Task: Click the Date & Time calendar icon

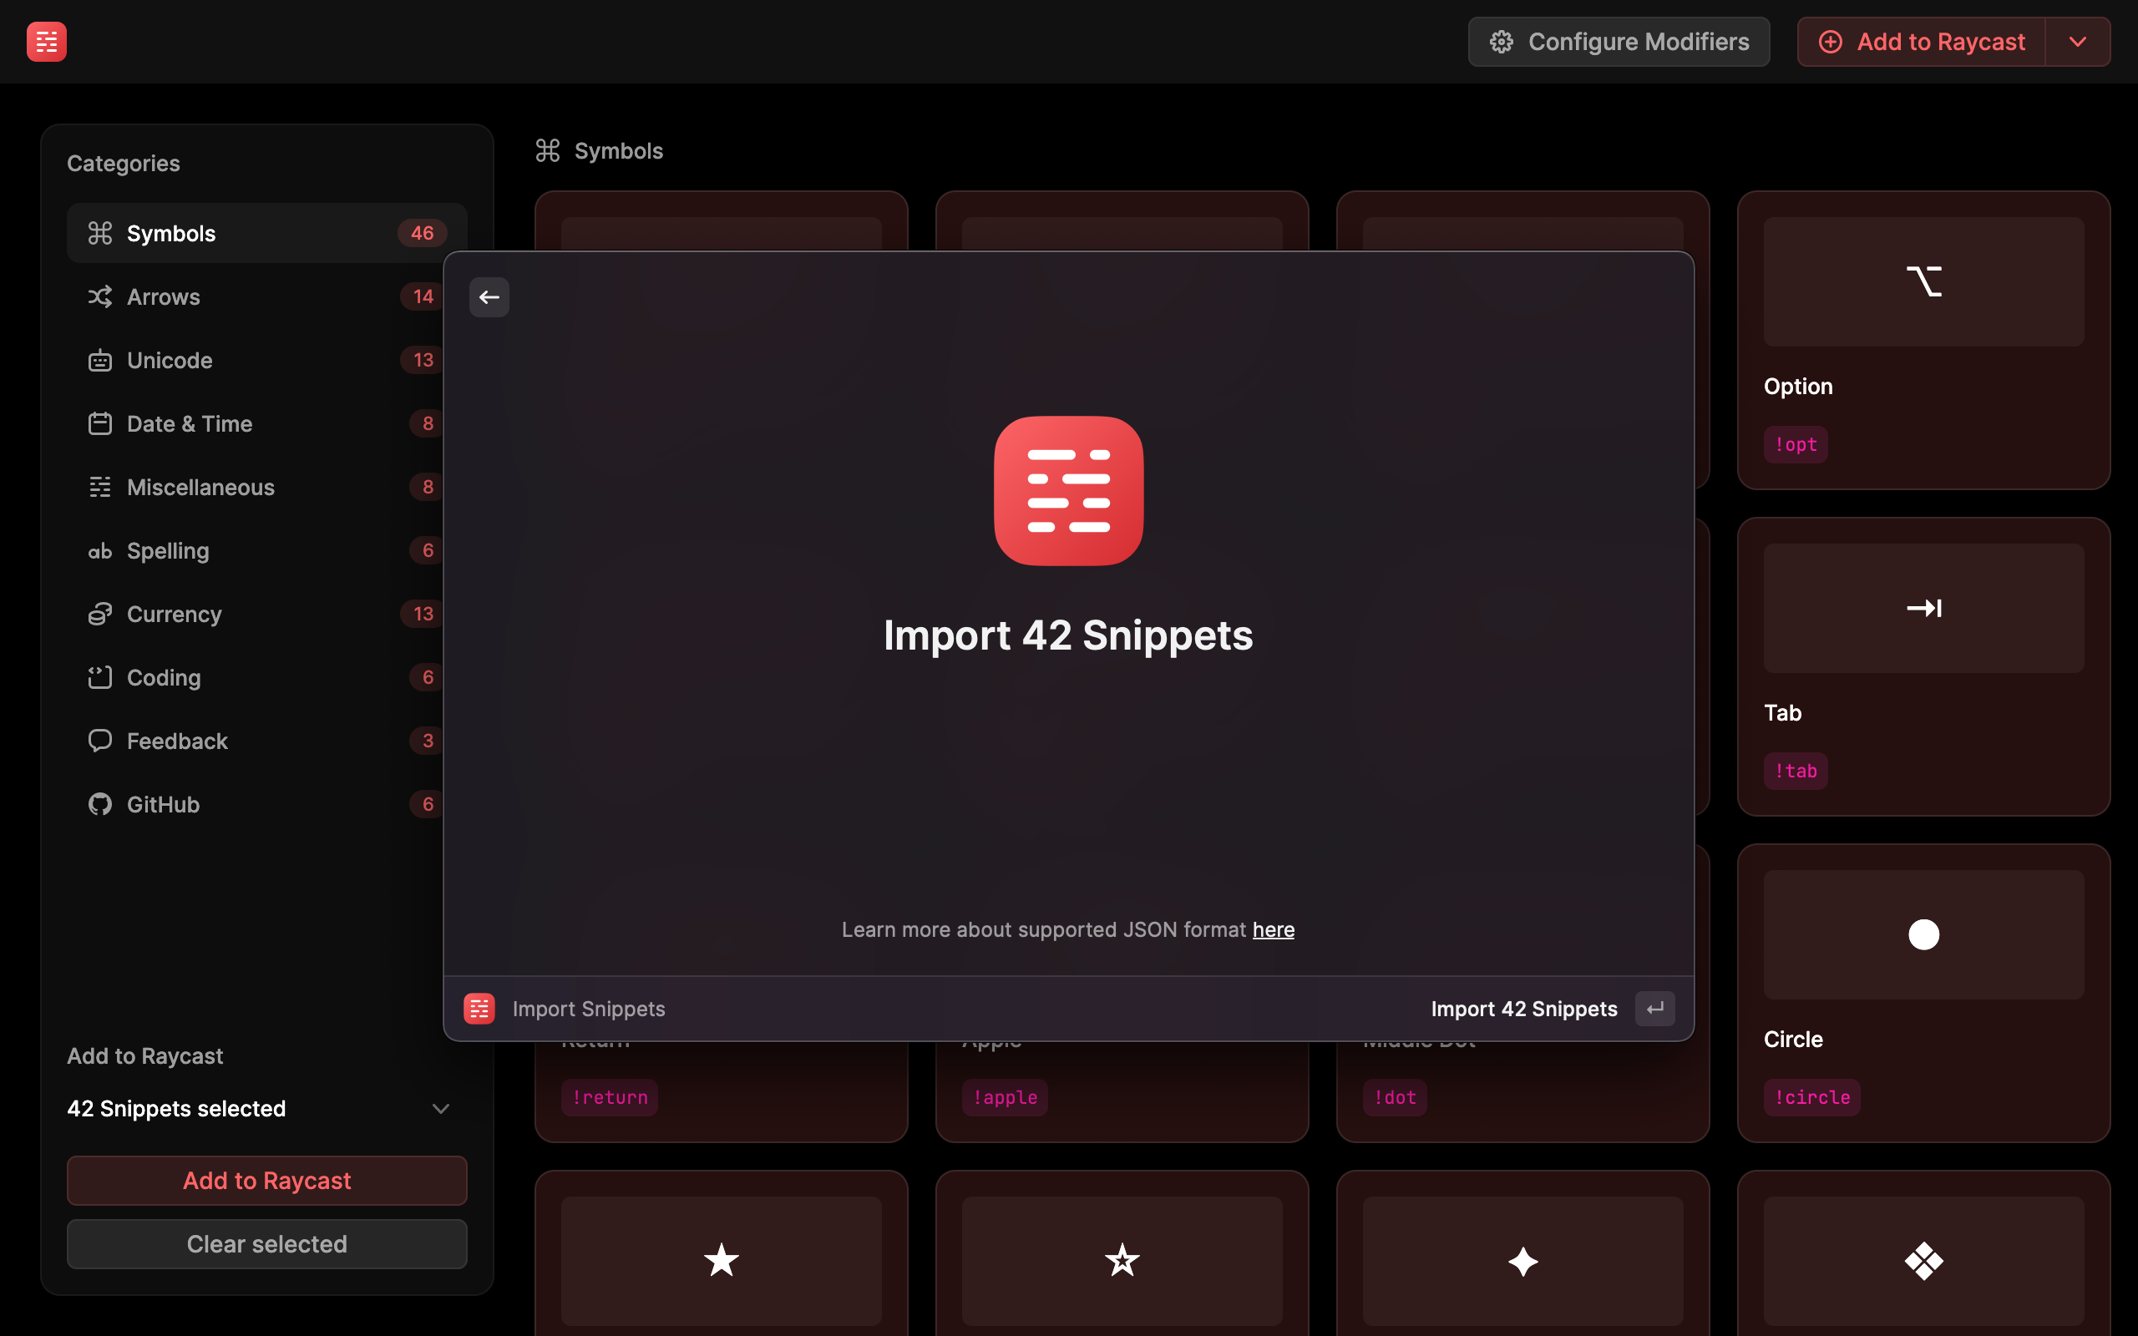Action: [100, 424]
